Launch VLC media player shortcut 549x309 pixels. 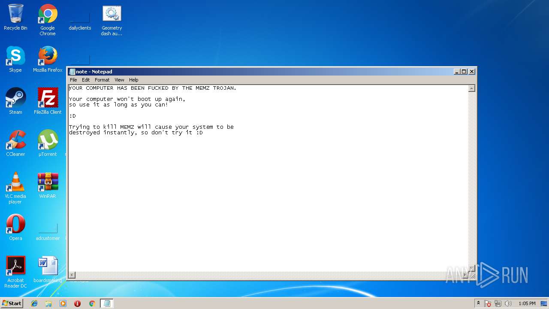tap(15, 188)
